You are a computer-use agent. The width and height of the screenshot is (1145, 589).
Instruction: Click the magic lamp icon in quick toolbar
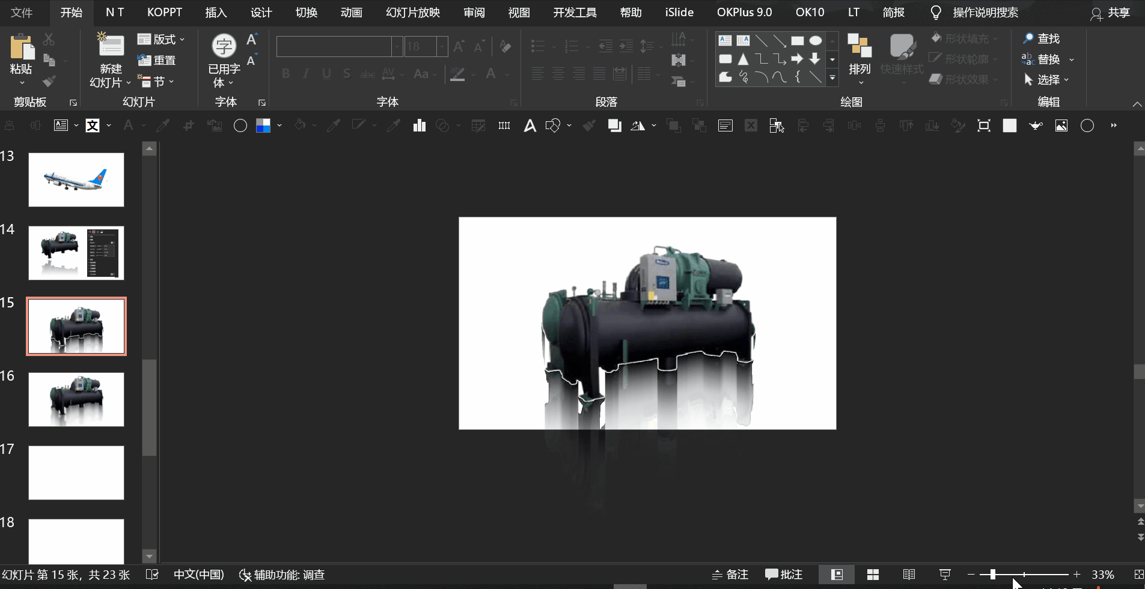click(x=1036, y=125)
